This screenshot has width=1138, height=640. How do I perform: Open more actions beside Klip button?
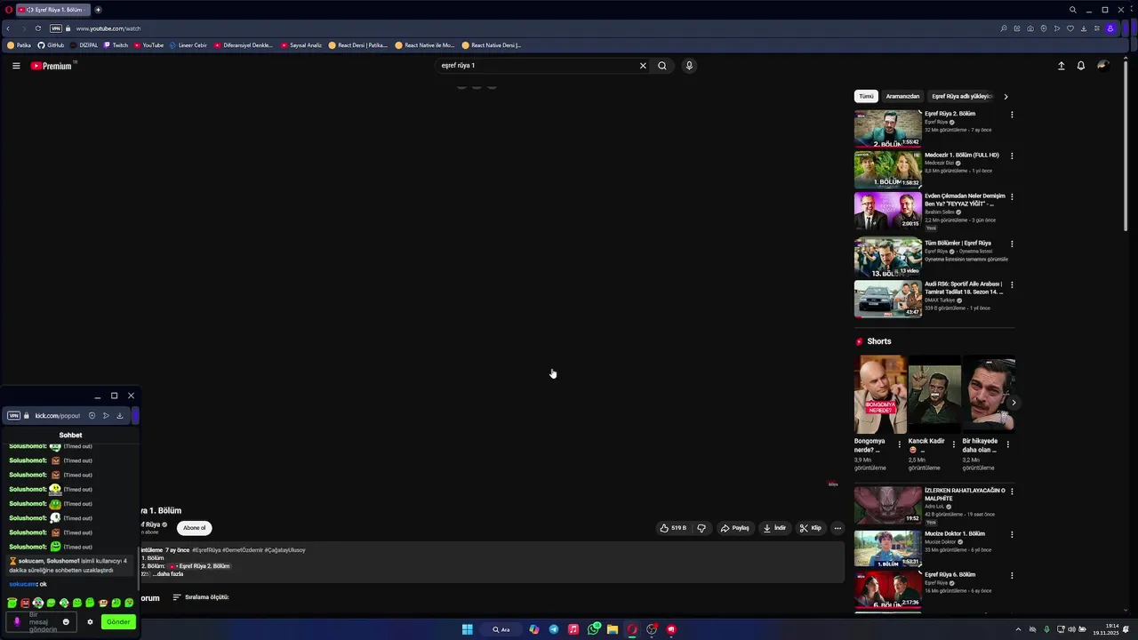coord(837,528)
